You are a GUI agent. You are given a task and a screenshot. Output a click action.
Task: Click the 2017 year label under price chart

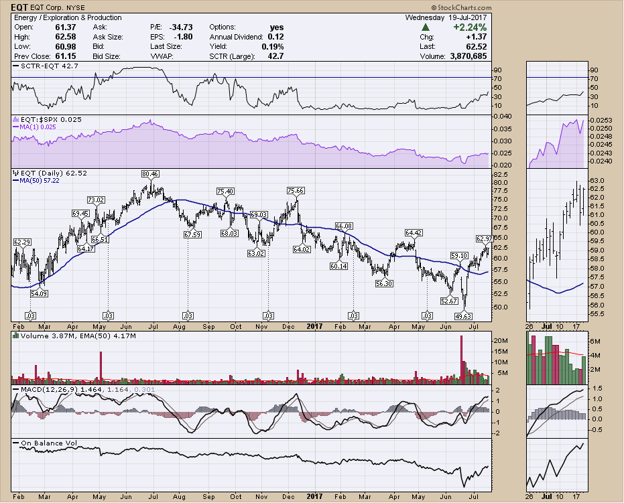click(314, 326)
